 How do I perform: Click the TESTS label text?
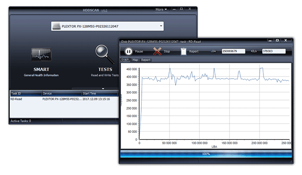105,69
